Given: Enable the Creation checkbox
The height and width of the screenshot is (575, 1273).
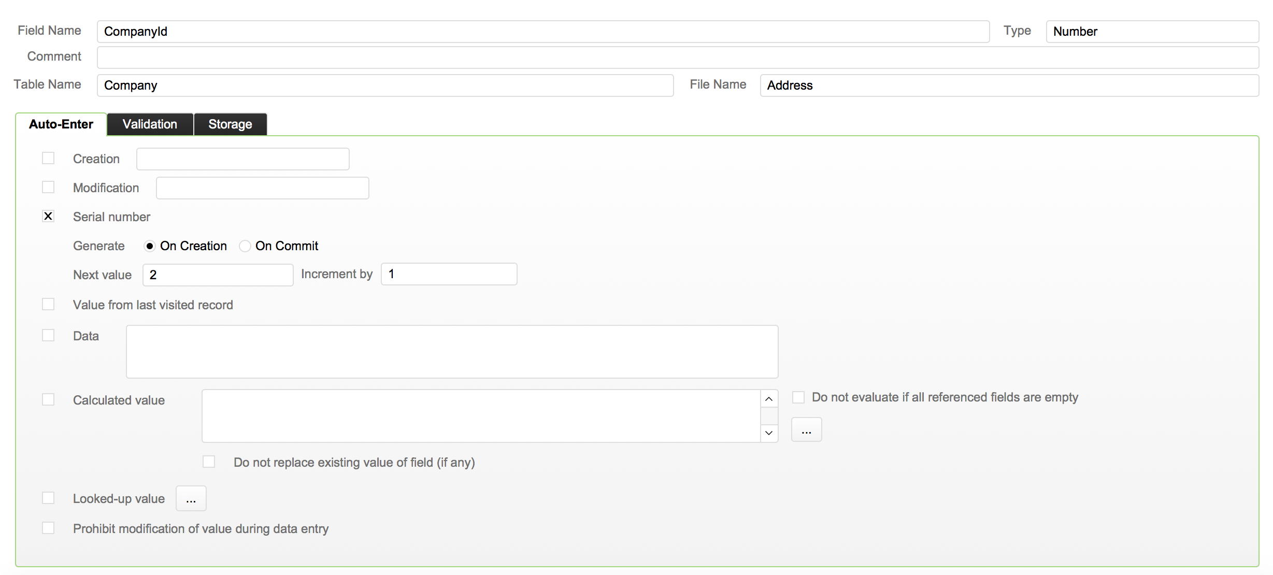Looking at the screenshot, I should (48, 159).
